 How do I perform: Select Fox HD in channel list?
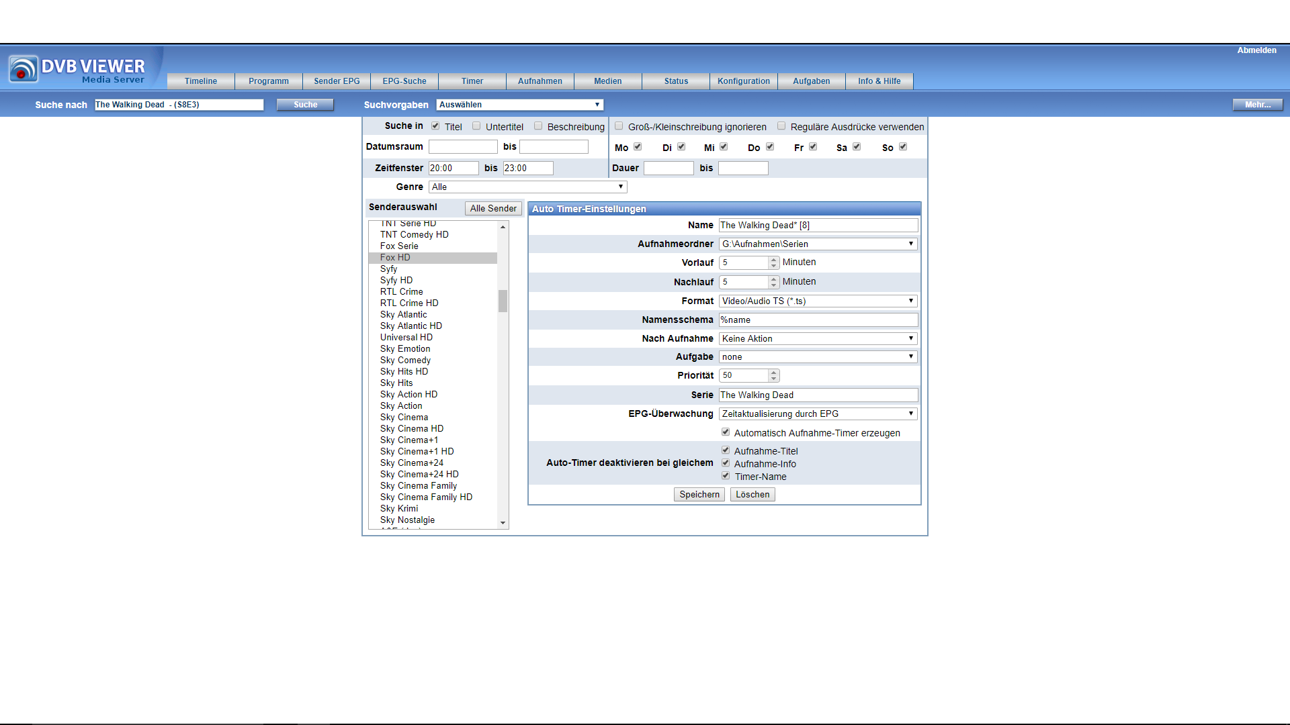pyautogui.click(x=433, y=258)
